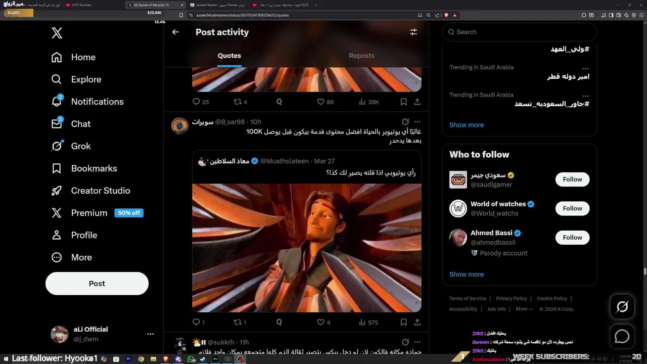Open Brave Shields icon in address bar
The height and width of the screenshot is (364, 647).
click(446, 15)
